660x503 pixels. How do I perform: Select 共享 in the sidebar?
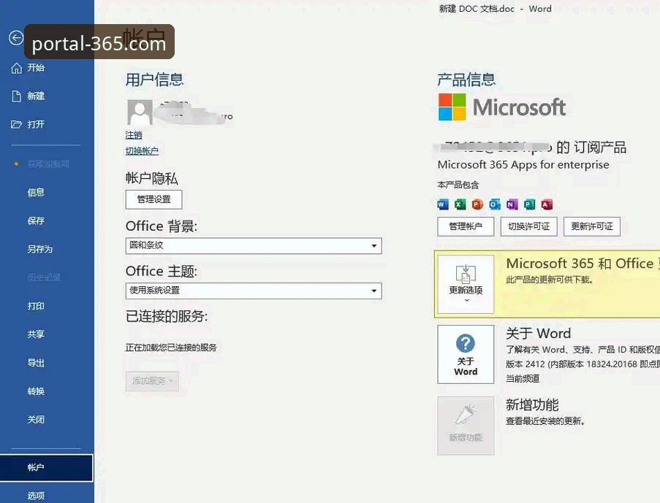click(36, 334)
